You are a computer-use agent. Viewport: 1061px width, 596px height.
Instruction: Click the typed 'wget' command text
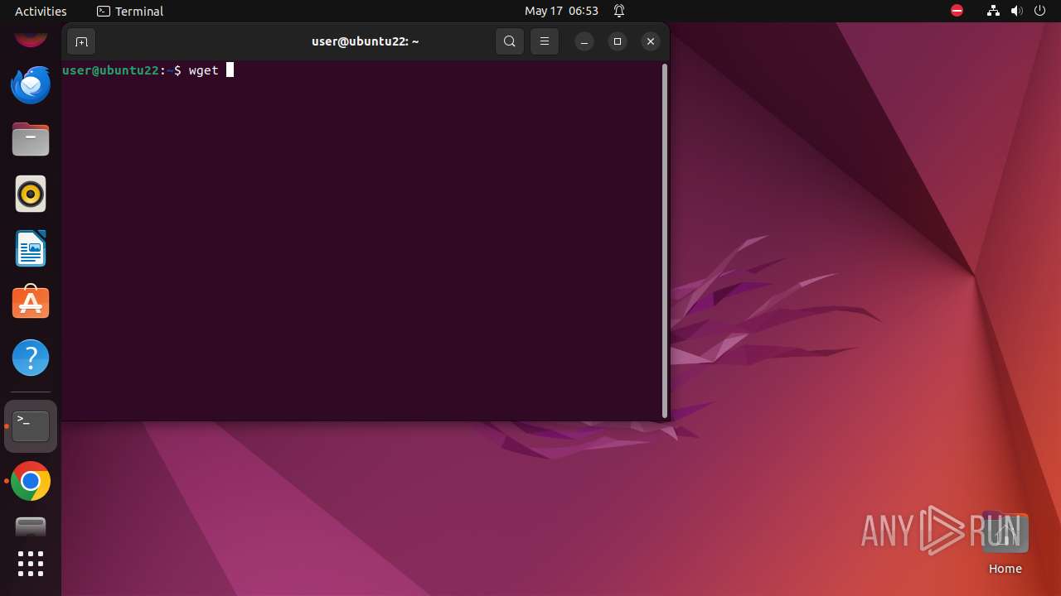pyautogui.click(x=203, y=70)
